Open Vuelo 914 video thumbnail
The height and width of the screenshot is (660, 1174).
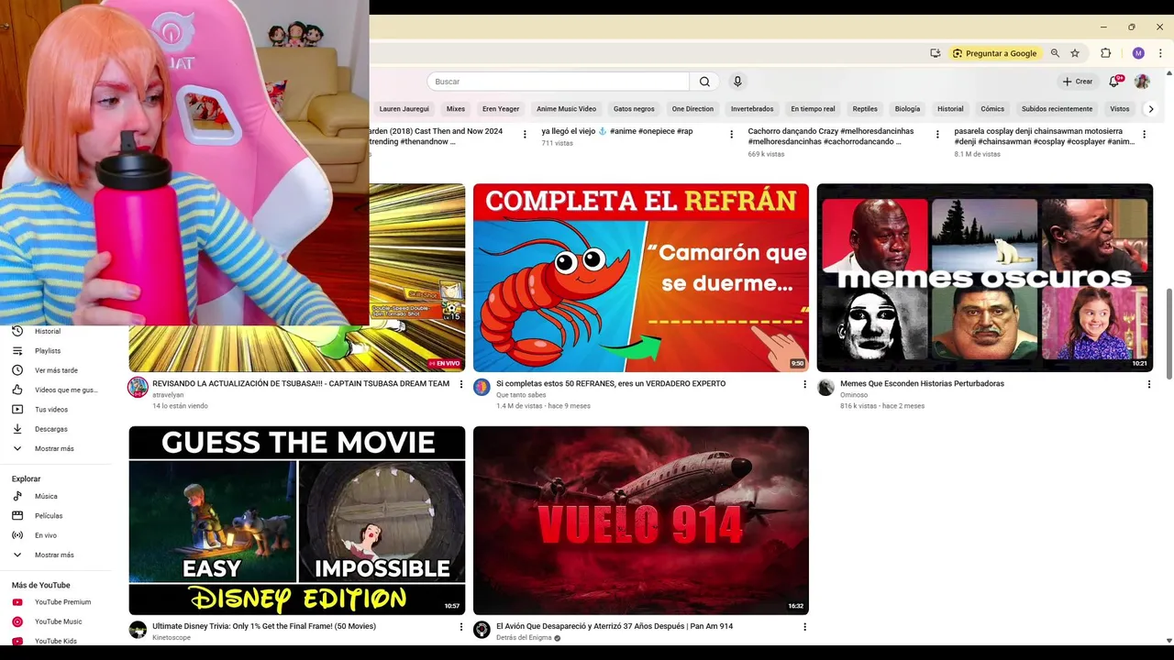pos(641,521)
